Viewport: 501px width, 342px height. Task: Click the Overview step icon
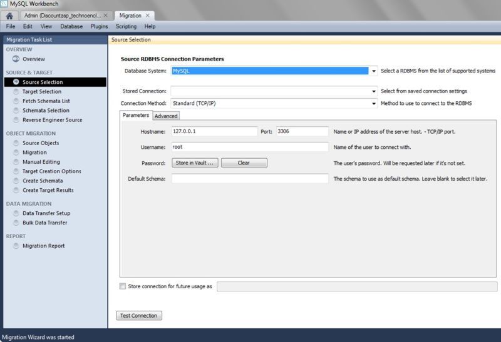(16, 59)
